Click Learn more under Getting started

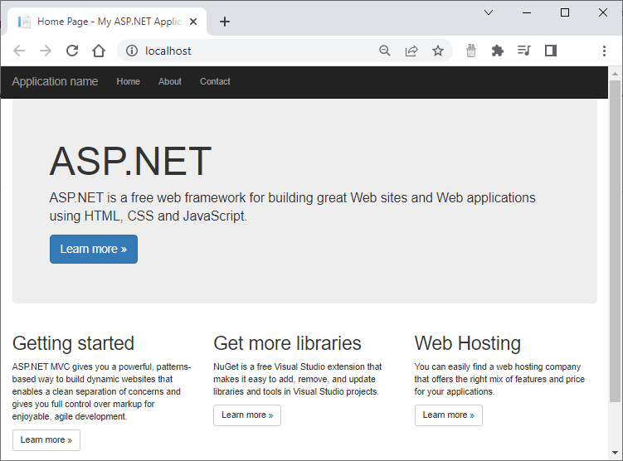pos(46,440)
